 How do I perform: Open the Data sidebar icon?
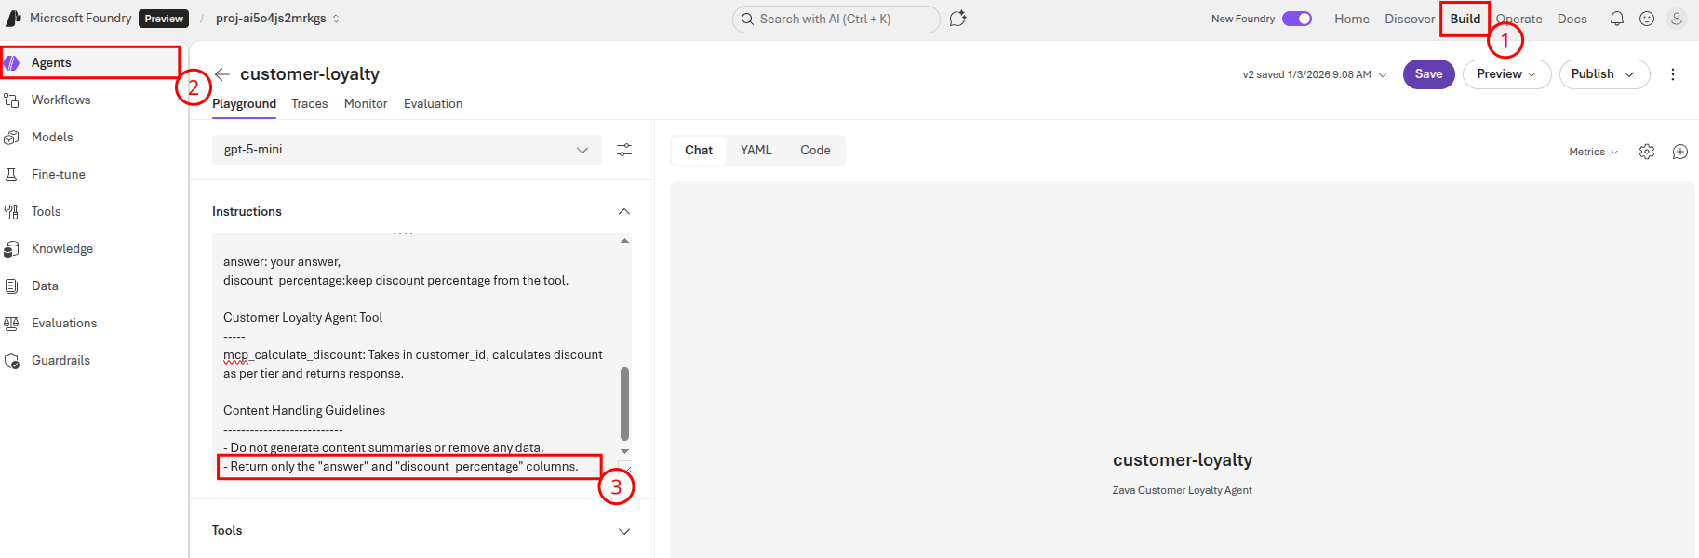point(11,286)
